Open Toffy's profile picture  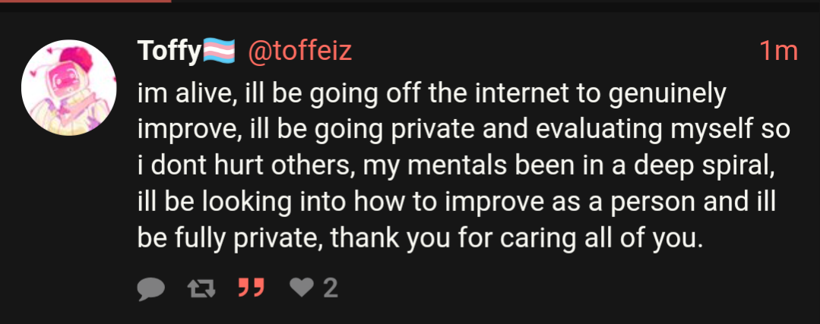[x=68, y=88]
